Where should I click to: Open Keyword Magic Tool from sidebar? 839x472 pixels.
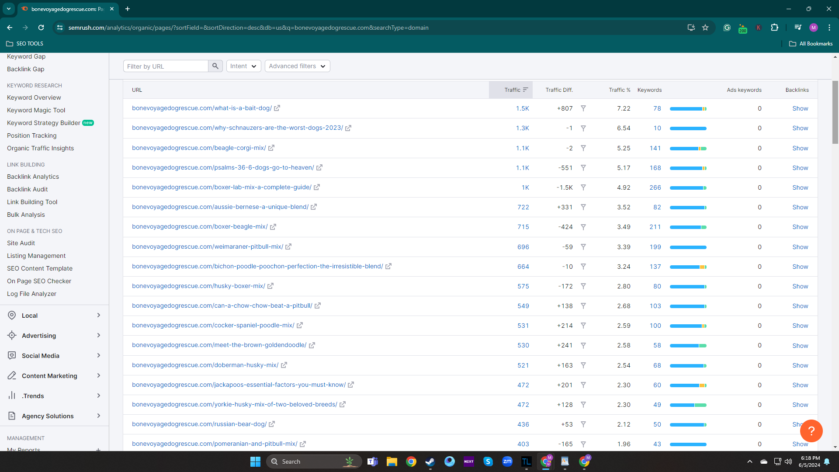point(36,110)
